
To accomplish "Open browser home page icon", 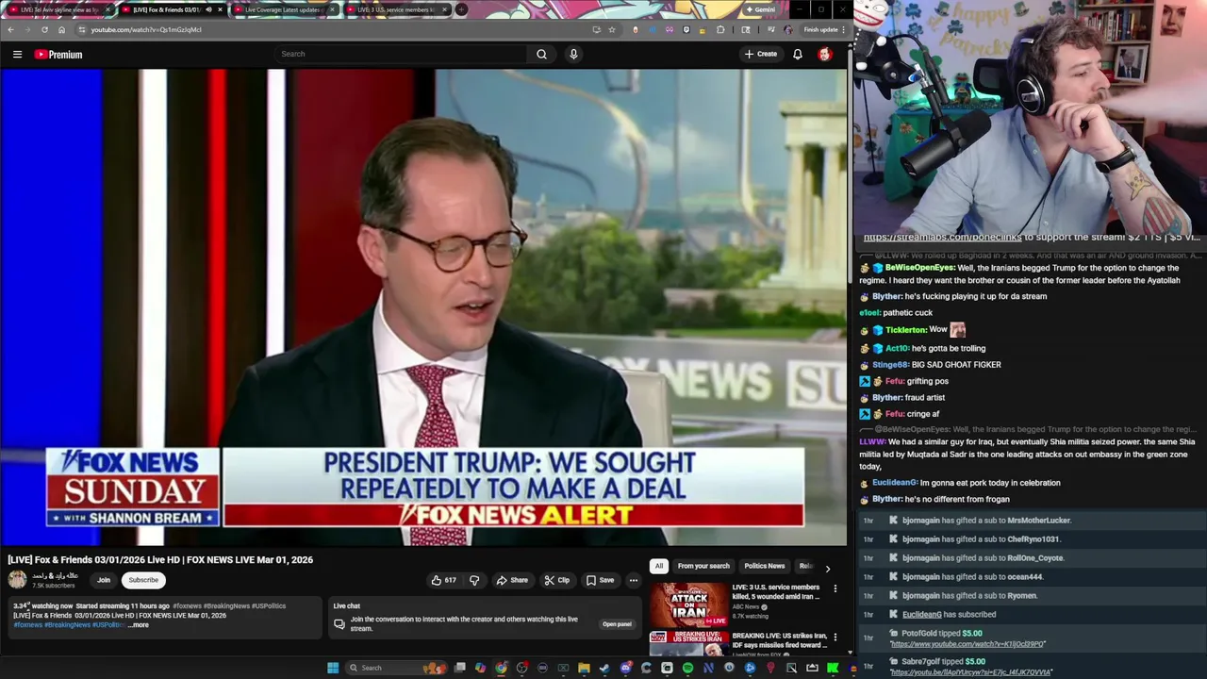I will tap(61, 29).
